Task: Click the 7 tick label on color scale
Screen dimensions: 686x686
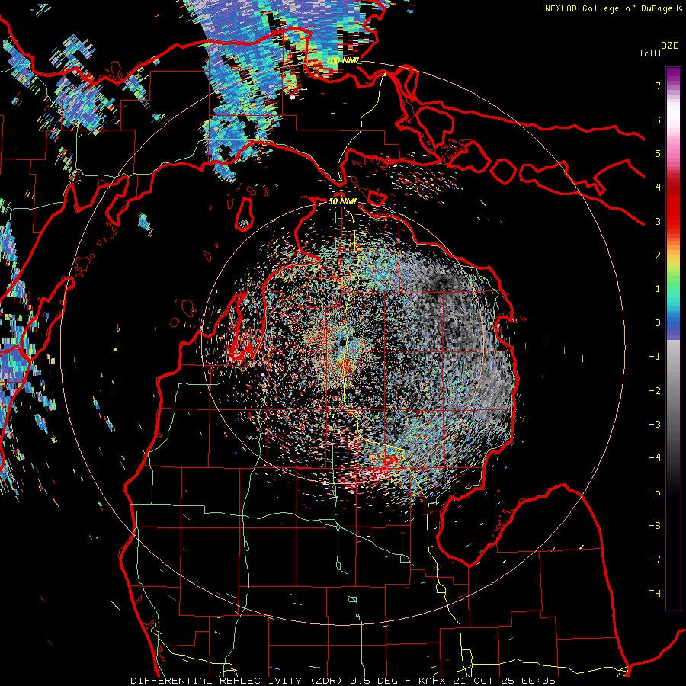Action: [x=658, y=85]
